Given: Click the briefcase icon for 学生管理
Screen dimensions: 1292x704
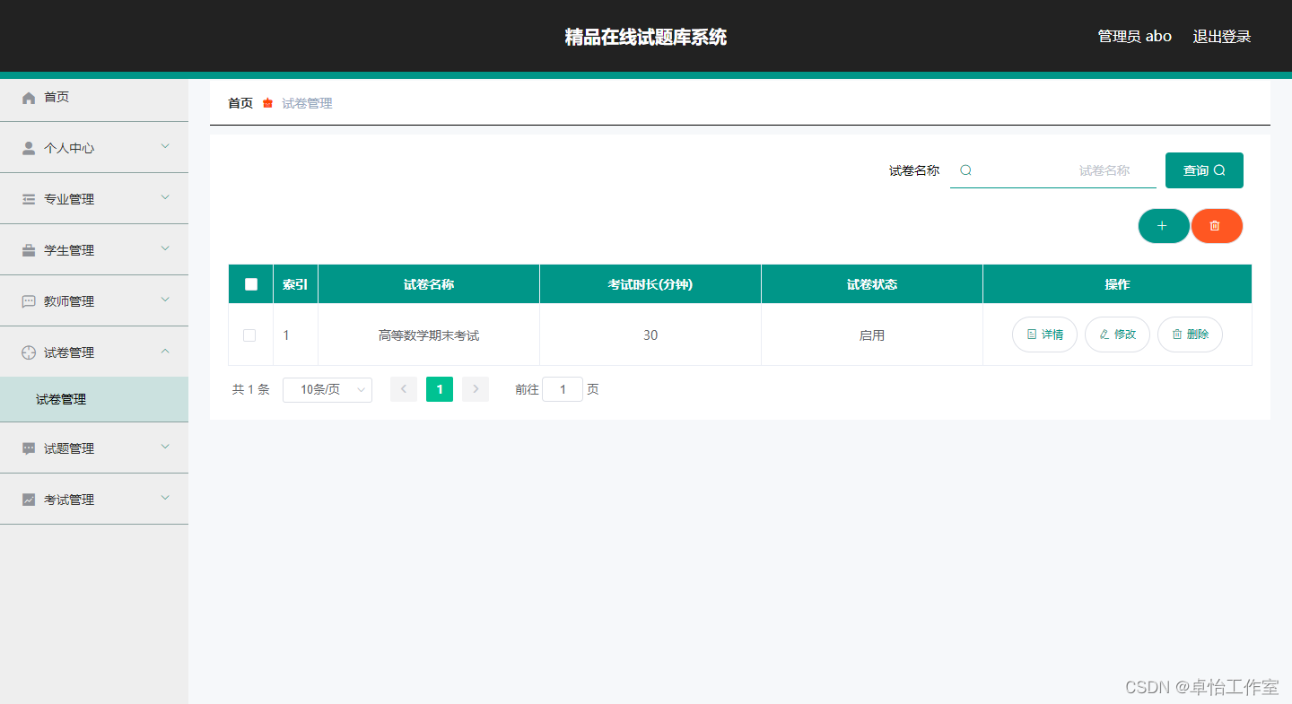Looking at the screenshot, I should [x=29, y=250].
